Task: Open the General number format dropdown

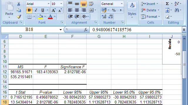Action: coord(122,4)
